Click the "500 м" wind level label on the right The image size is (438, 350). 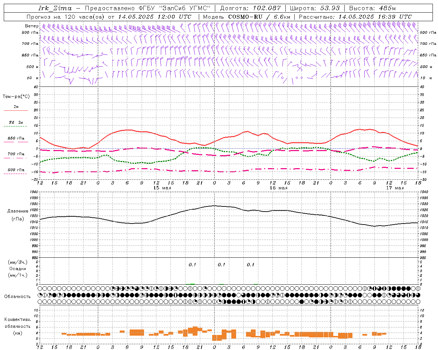pos(426,67)
